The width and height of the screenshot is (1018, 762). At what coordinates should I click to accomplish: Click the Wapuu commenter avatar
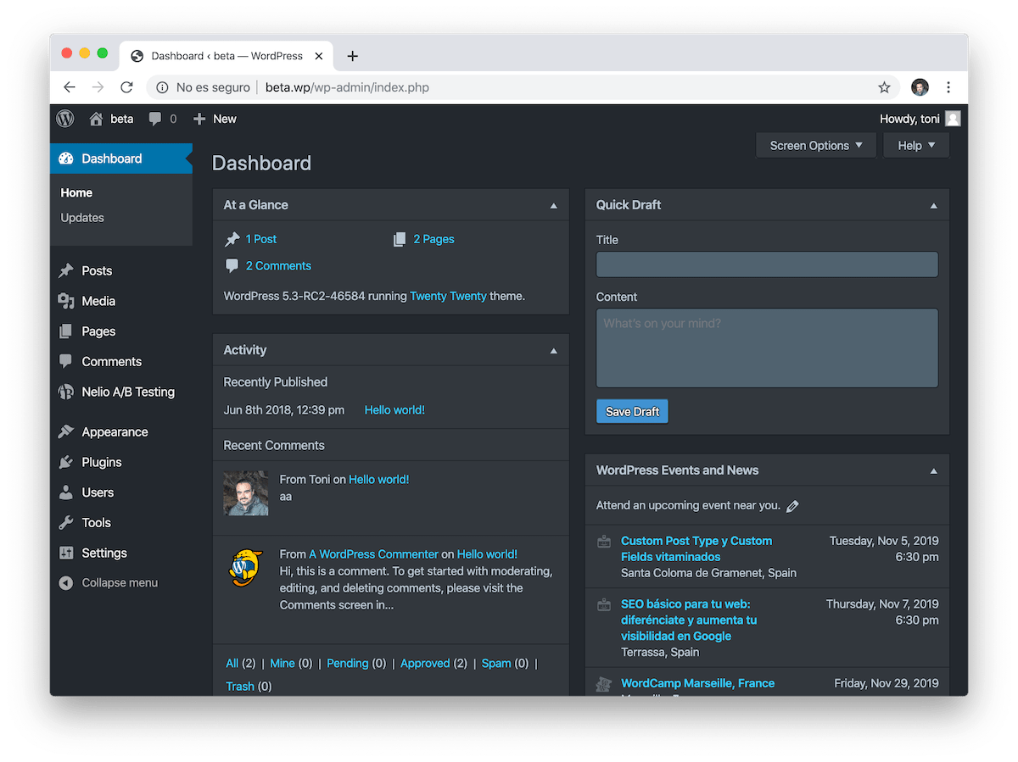coord(246,569)
